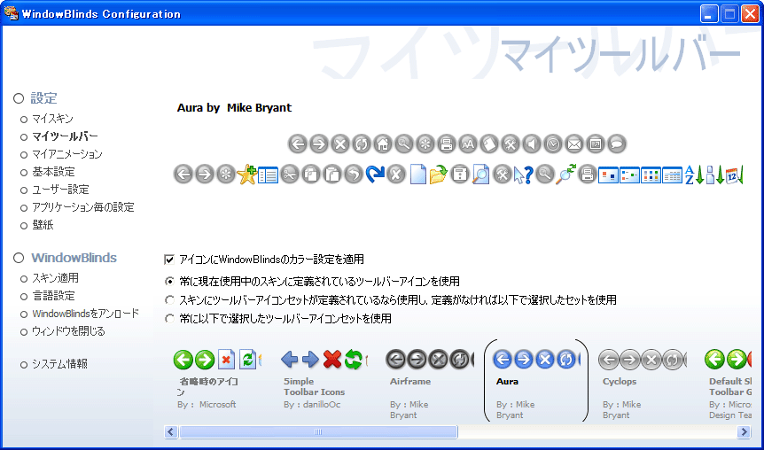Click the speech bubble chat icon

click(617, 144)
